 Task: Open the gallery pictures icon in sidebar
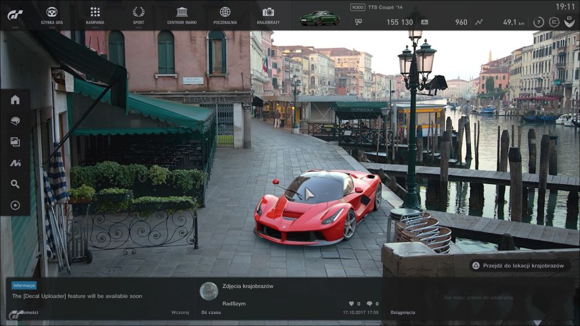pyautogui.click(x=15, y=142)
